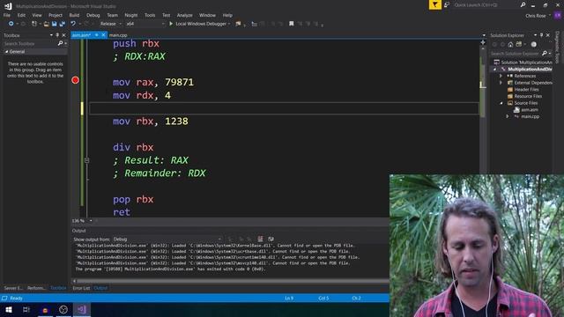The height and width of the screenshot is (317, 564).
Task: Select the Header Files folder
Action: click(x=527, y=90)
